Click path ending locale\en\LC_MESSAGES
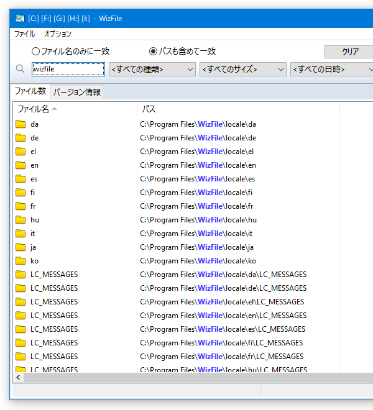The width and height of the screenshot is (373, 410). coord(223,316)
